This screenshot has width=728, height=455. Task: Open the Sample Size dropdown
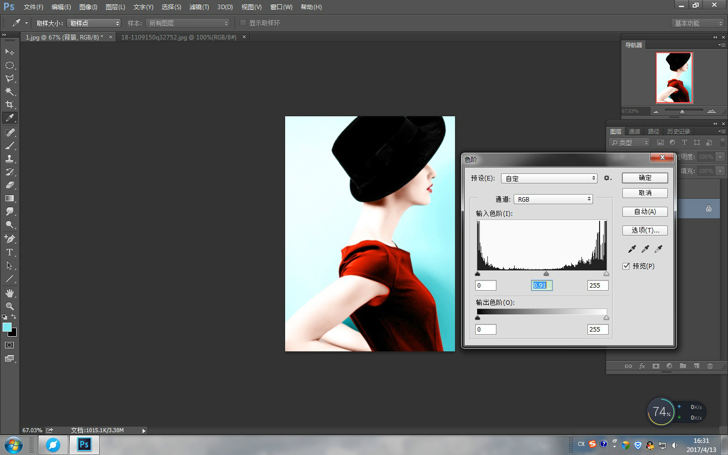pyautogui.click(x=94, y=23)
